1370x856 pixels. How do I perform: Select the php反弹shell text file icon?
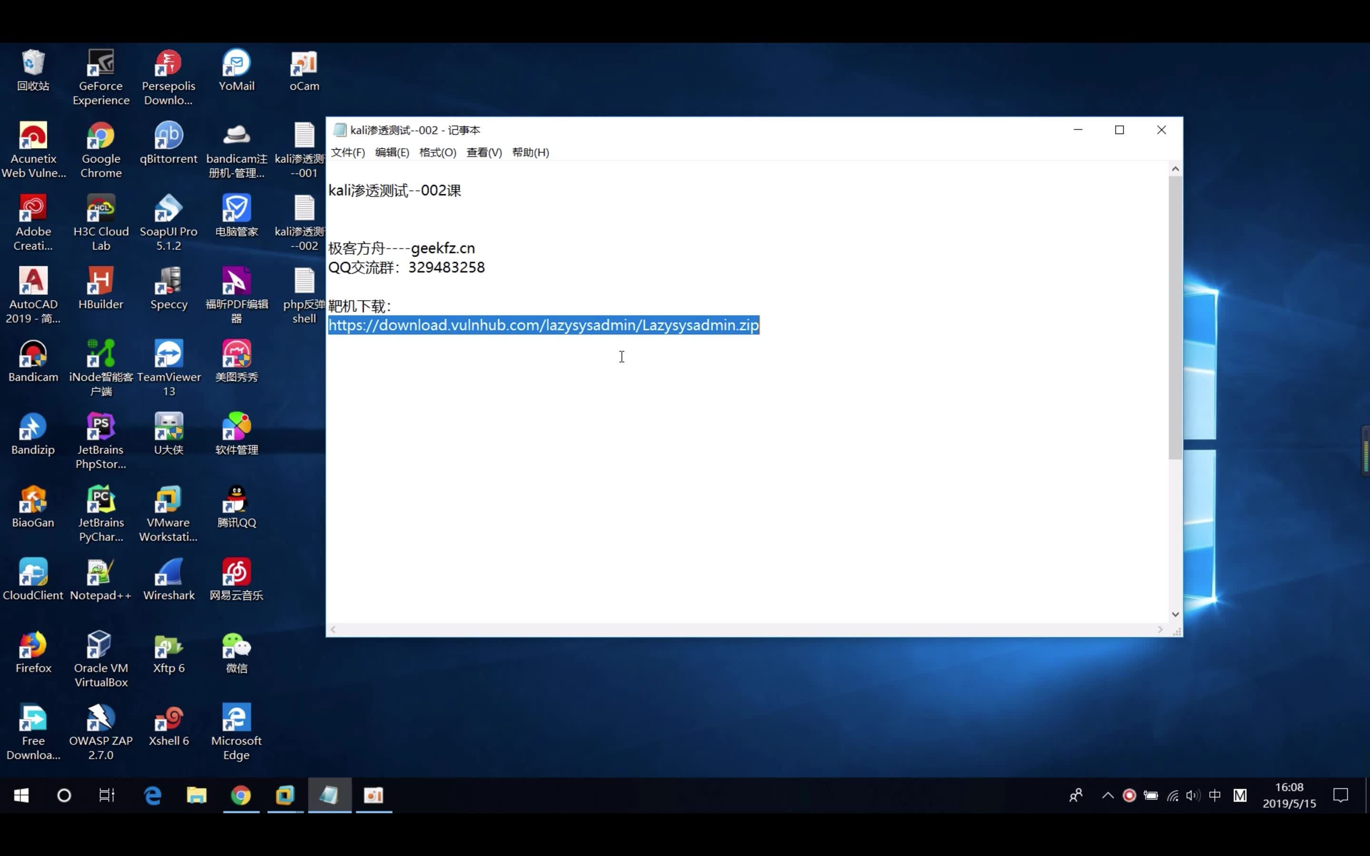(x=303, y=295)
